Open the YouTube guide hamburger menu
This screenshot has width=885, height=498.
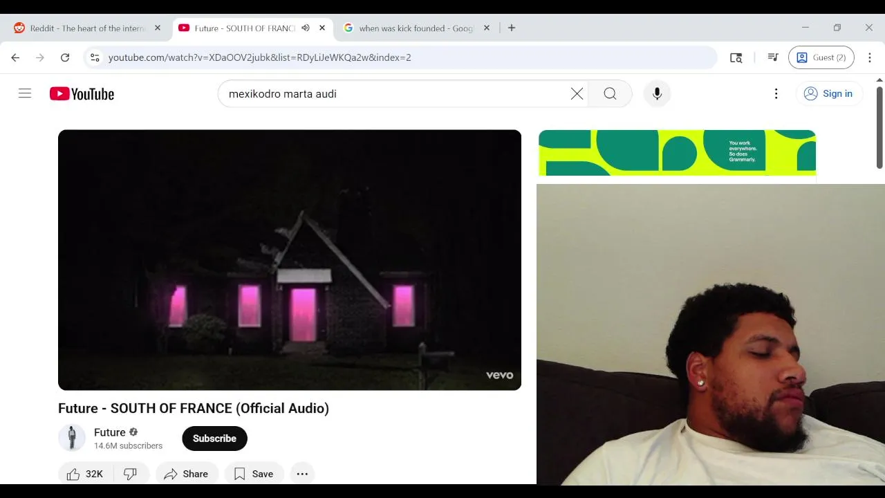25,93
